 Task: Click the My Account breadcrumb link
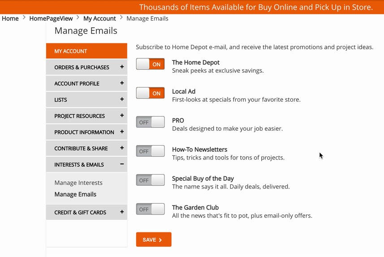(99, 18)
